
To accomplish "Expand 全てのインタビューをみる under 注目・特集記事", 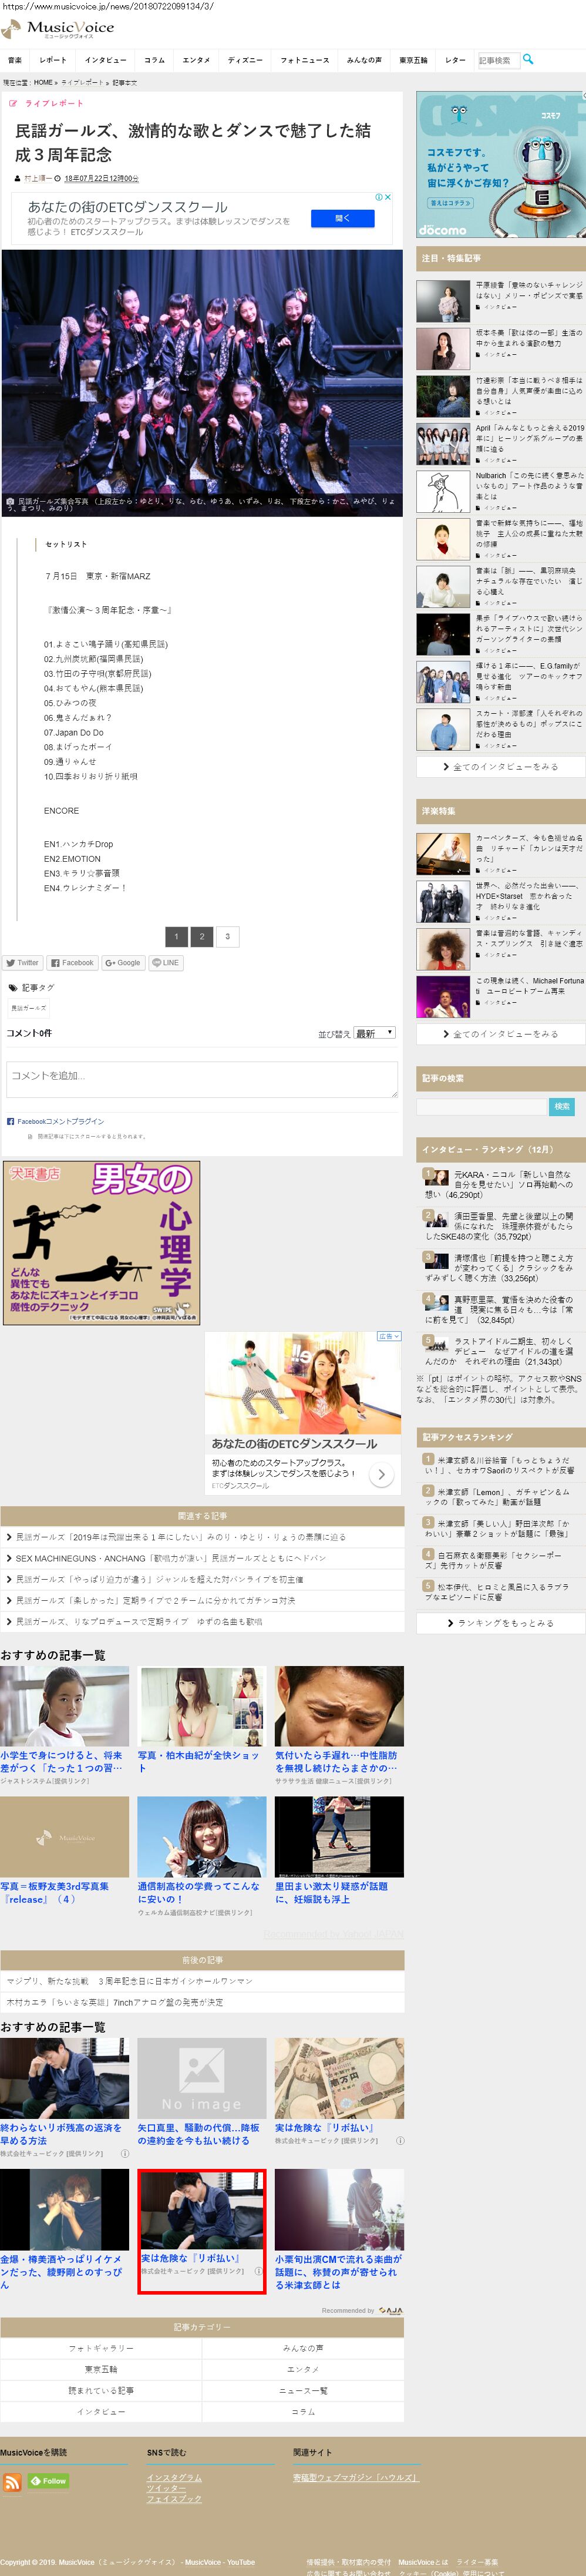I will (x=501, y=767).
